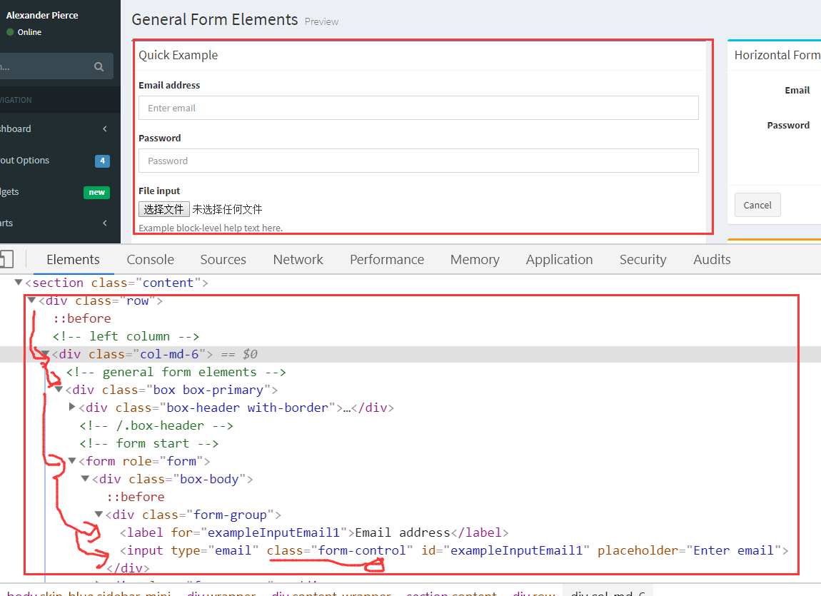Click the Example block-level help text
This screenshot has height=596, width=821.
click(211, 228)
